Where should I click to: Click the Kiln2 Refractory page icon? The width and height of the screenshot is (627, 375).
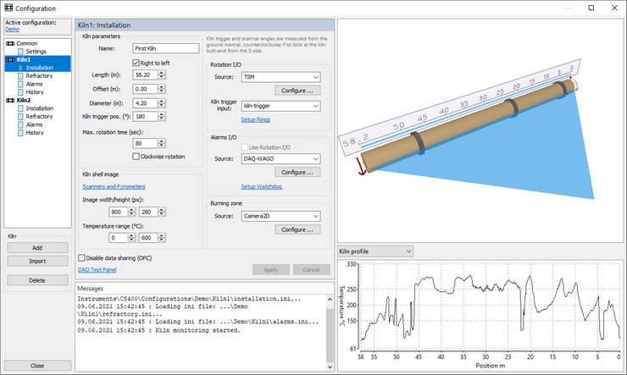click(20, 117)
